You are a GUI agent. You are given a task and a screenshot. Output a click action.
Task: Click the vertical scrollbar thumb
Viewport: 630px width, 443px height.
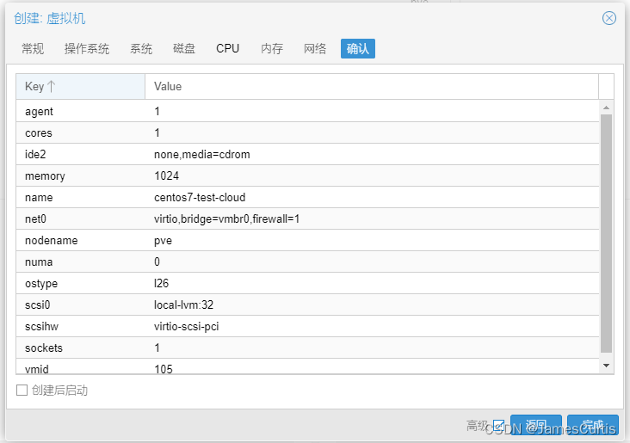coord(606,233)
